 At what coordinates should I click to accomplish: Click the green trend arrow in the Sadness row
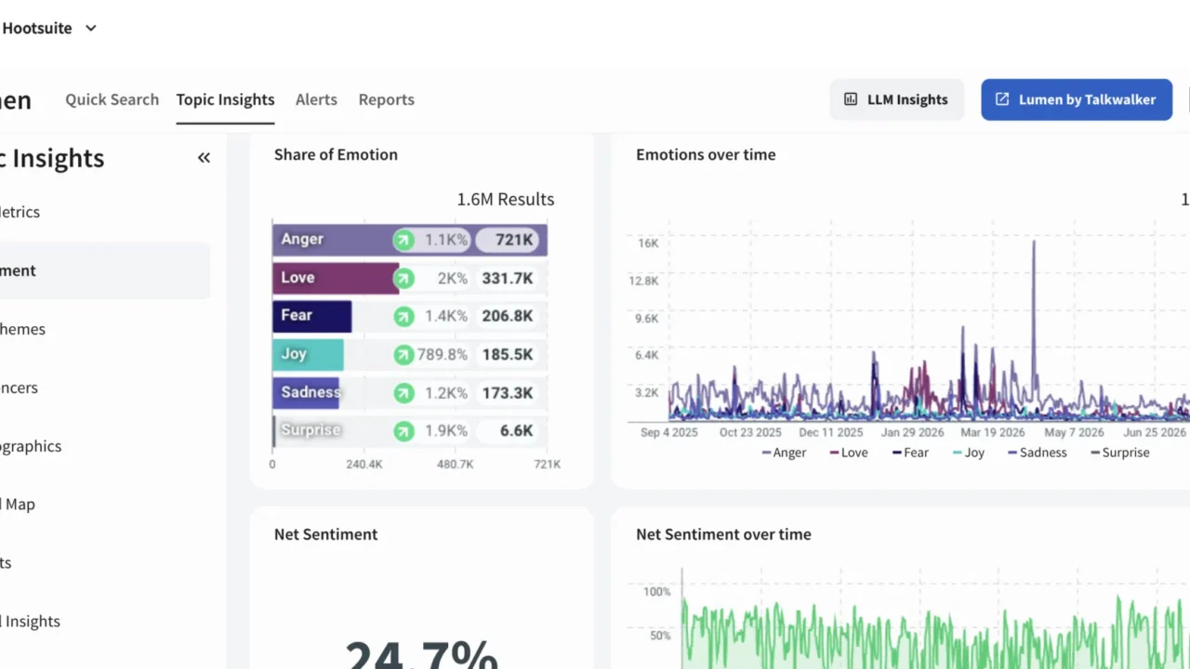click(403, 393)
